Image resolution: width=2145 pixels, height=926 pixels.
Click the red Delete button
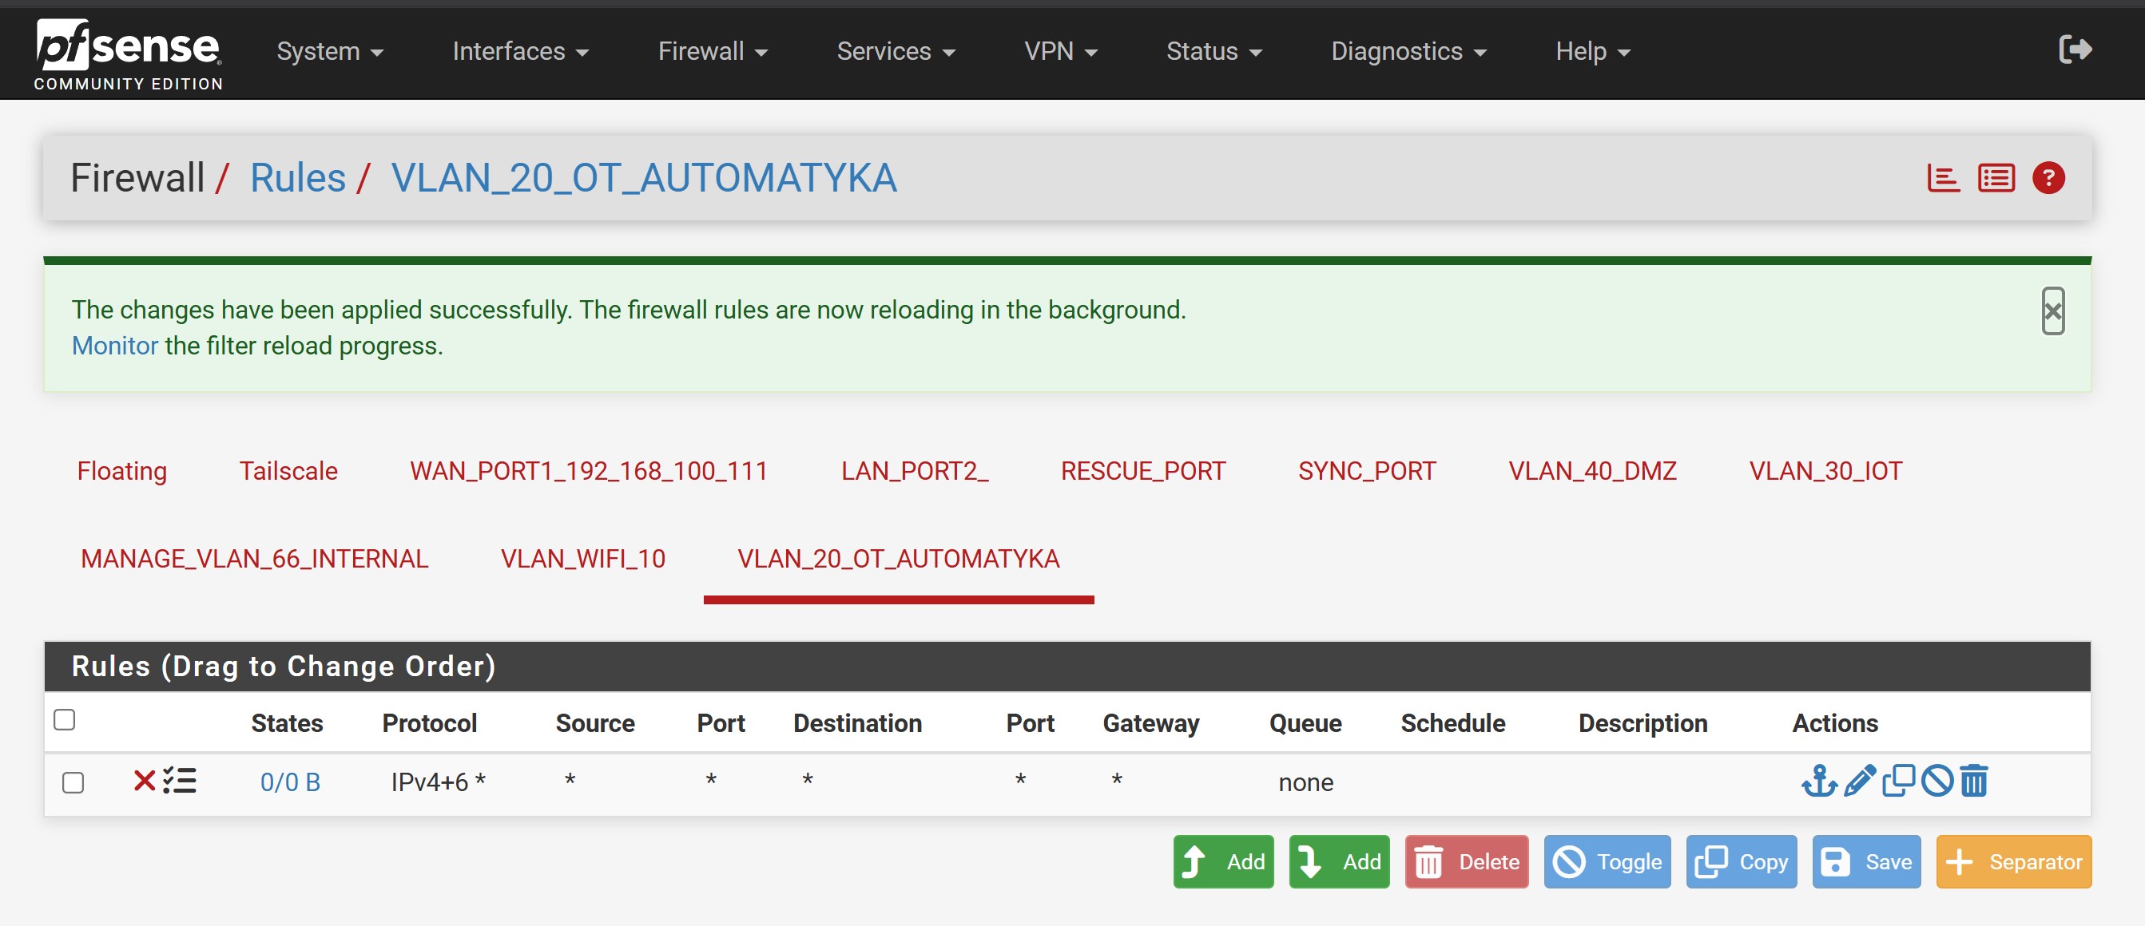coord(1467,862)
